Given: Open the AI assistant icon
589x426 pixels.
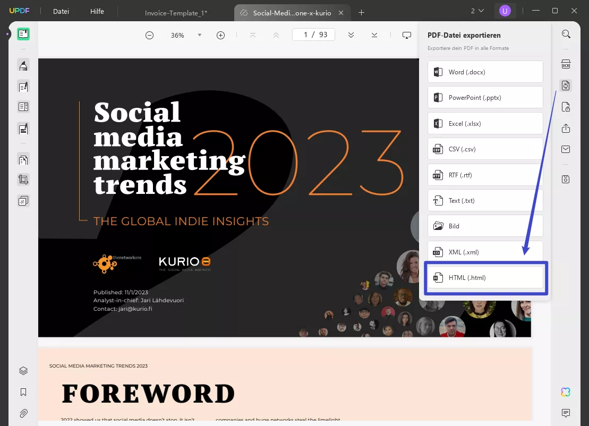Looking at the screenshot, I should (565, 391).
